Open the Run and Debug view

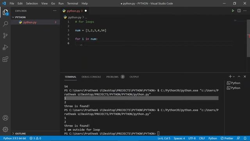(x=5, y=47)
